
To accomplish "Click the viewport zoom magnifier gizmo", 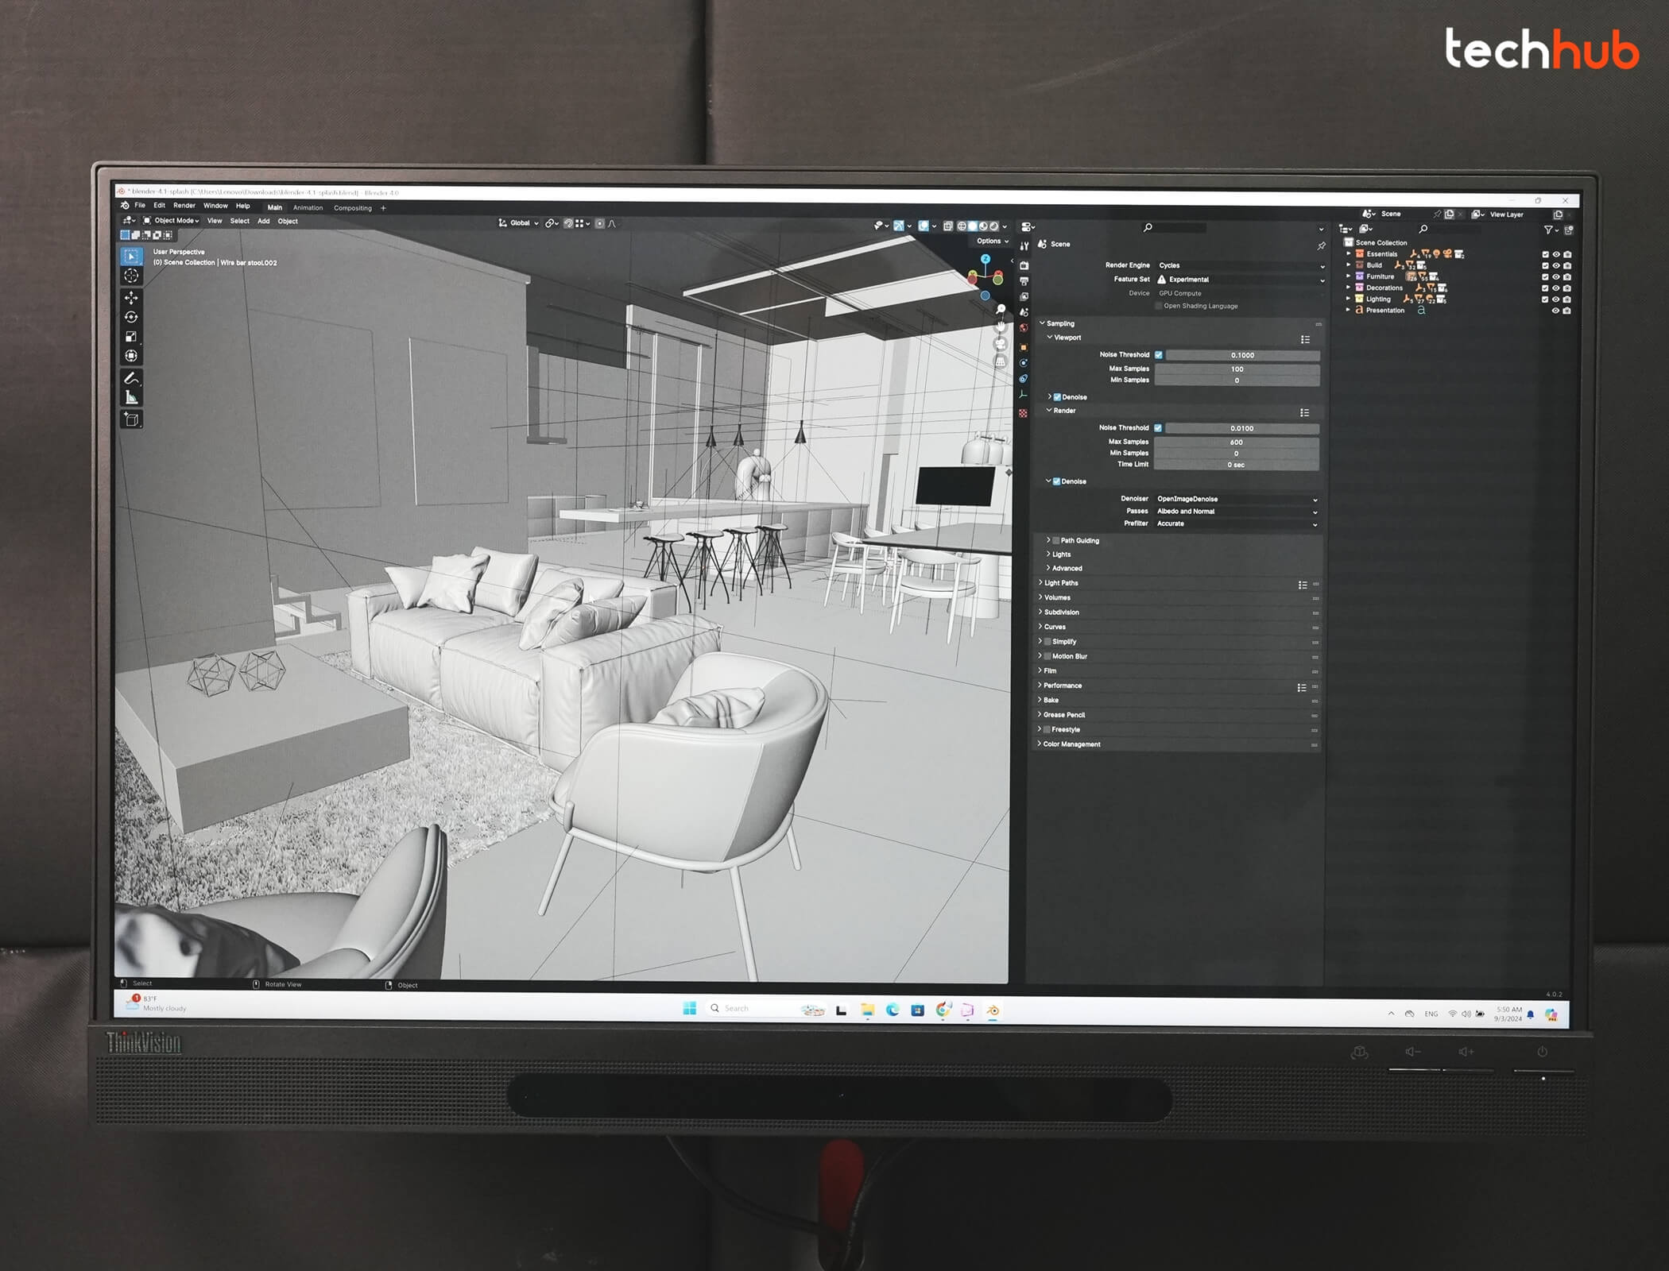I will [x=1001, y=309].
